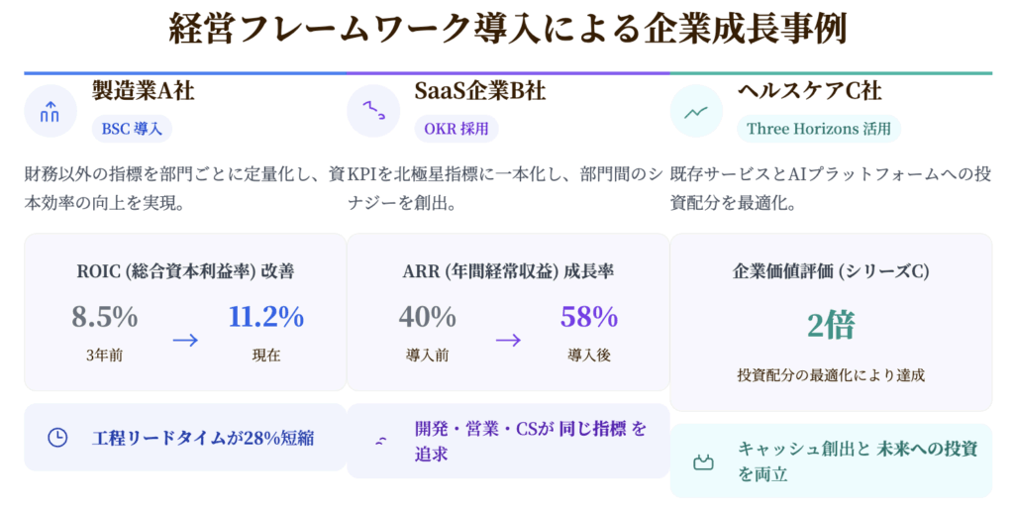The image size is (1014, 512).
Task: Click the blue arrow in ROIC card
Action: [x=185, y=340]
